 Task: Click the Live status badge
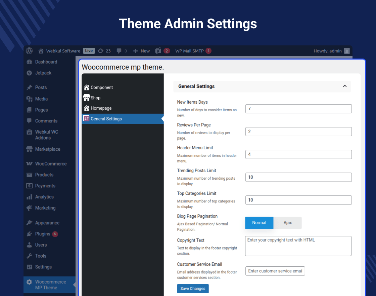pyautogui.click(x=89, y=51)
